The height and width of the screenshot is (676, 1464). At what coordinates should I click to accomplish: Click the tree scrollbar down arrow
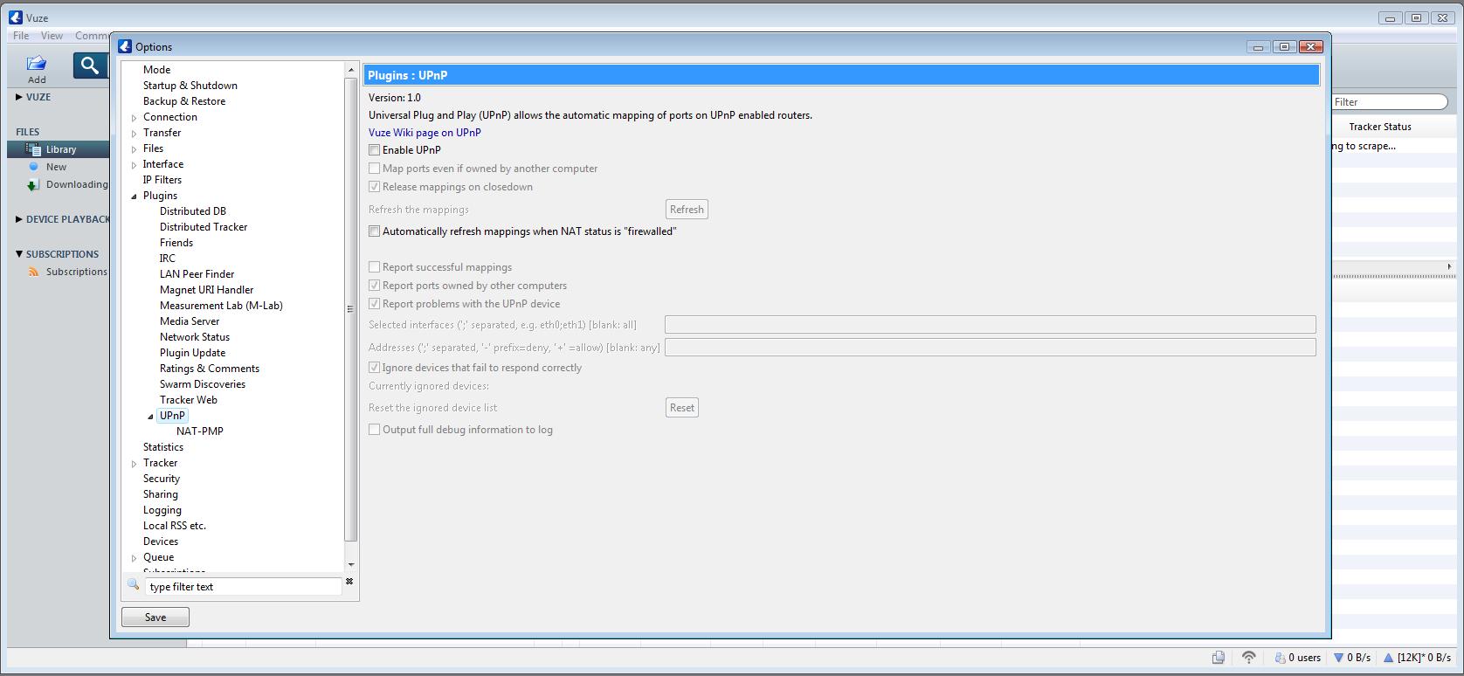[x=351, y=565]
